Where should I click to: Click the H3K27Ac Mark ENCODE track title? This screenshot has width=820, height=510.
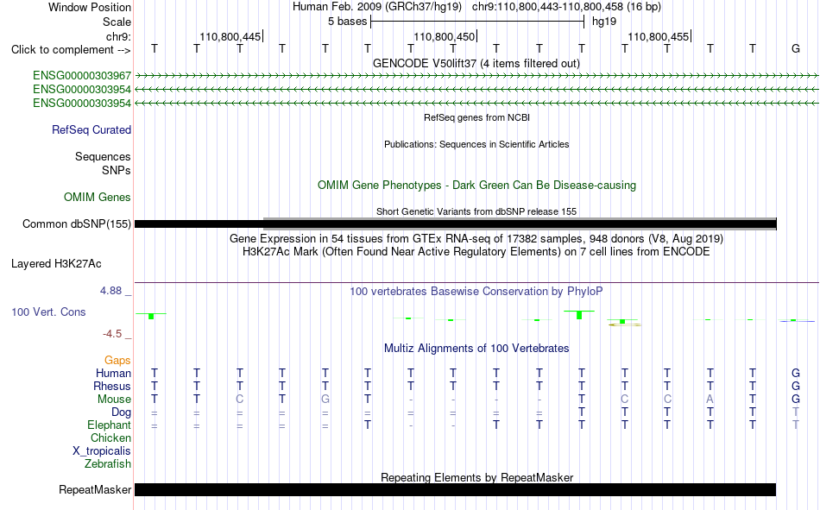476,252
